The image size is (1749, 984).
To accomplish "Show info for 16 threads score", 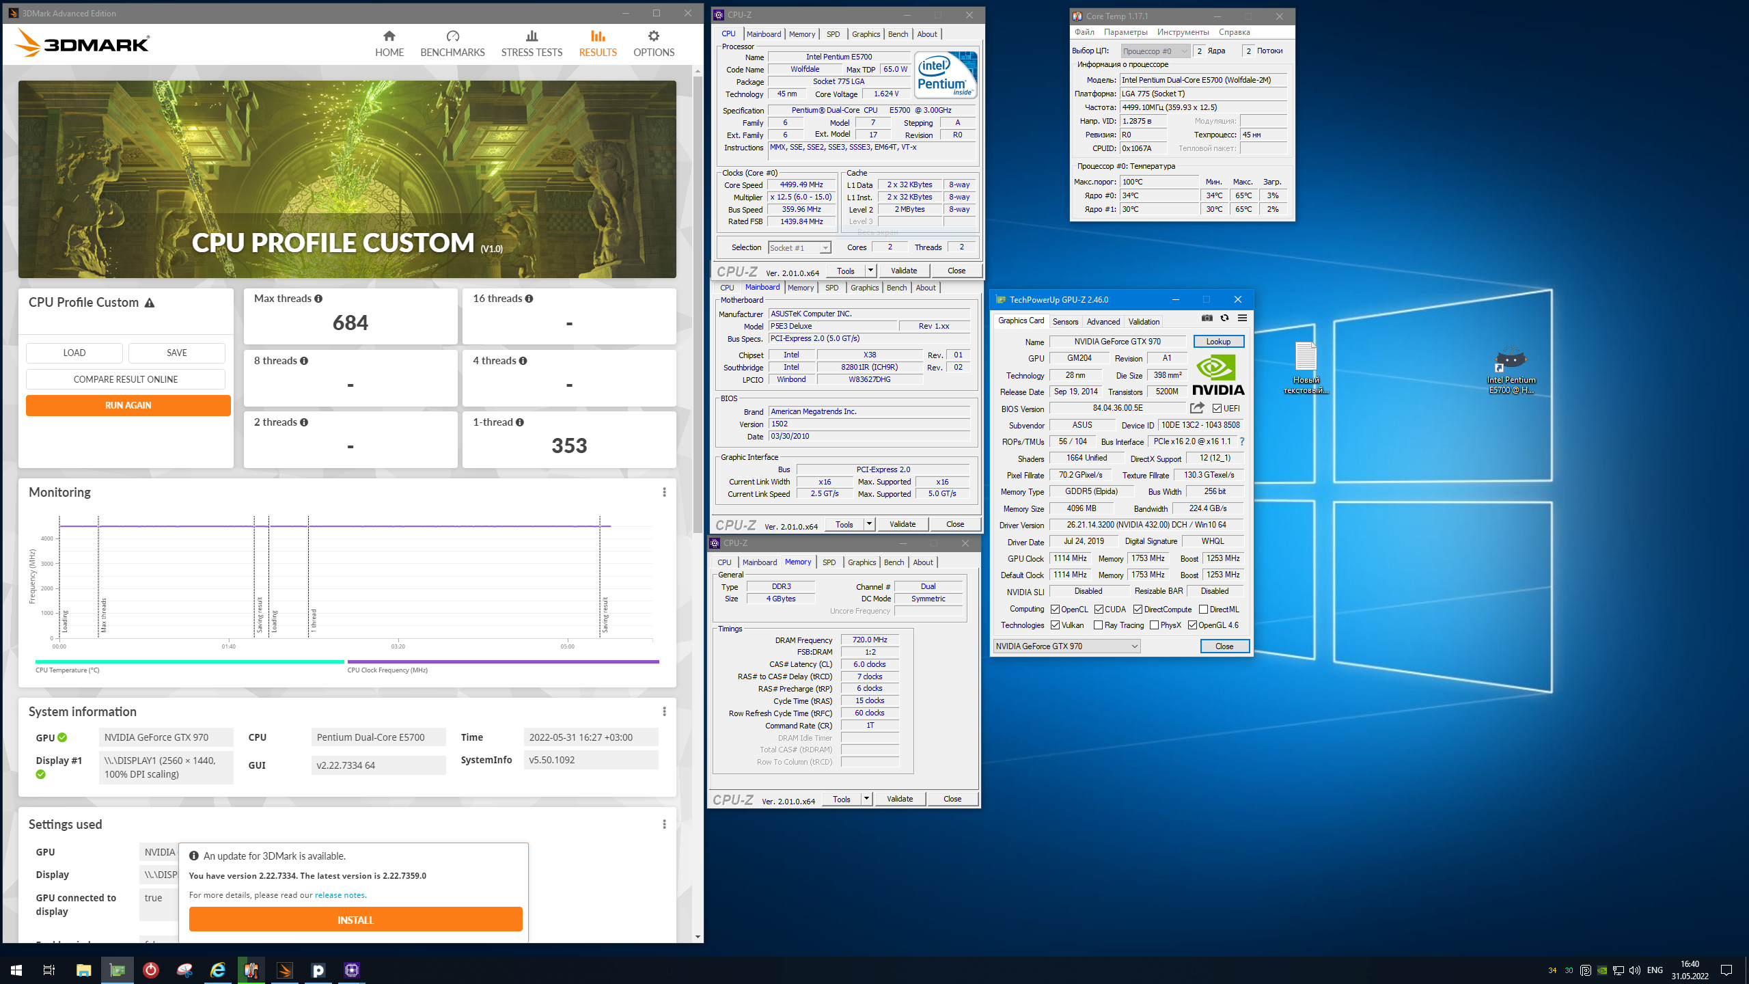I will point(529,299).
